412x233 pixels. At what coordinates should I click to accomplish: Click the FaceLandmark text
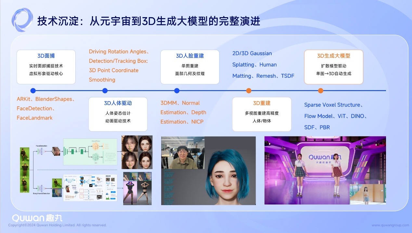click(x=35, y=118)
